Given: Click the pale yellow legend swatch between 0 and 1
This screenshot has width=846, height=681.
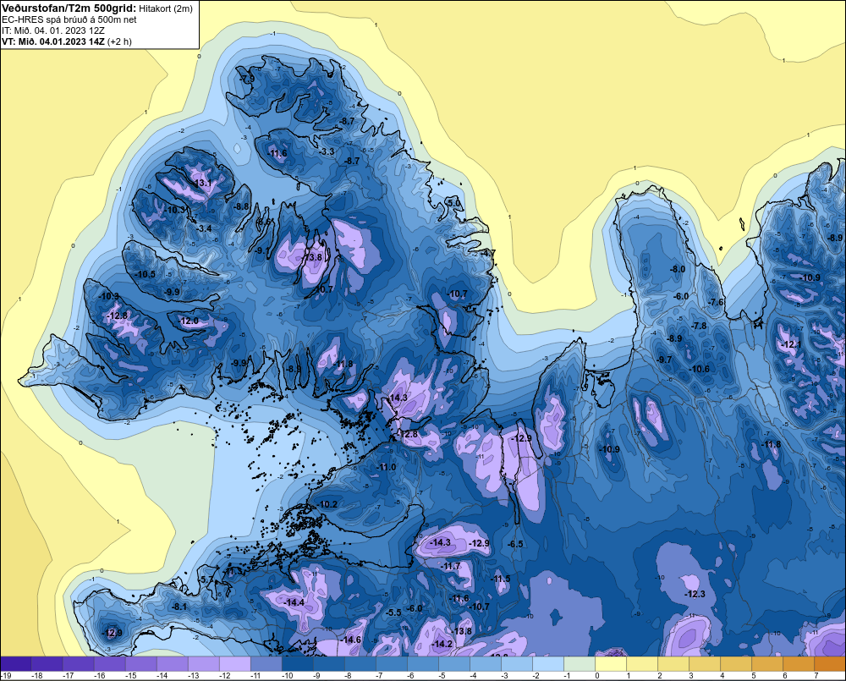Looking at the screenshot, I should pos(612,664).
